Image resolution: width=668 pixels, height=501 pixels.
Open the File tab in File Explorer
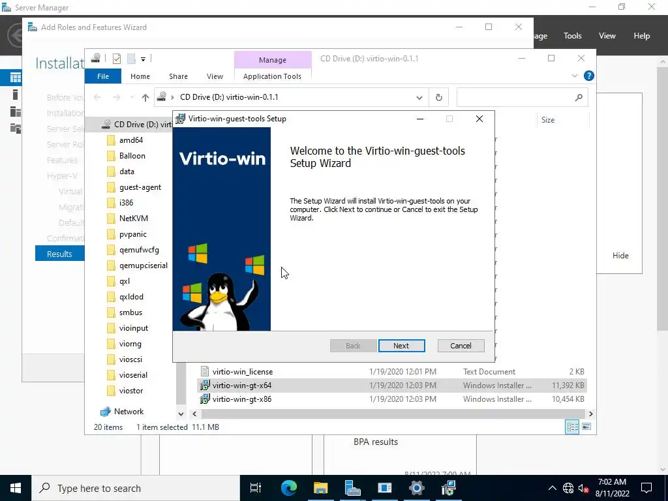click(103, 76)
